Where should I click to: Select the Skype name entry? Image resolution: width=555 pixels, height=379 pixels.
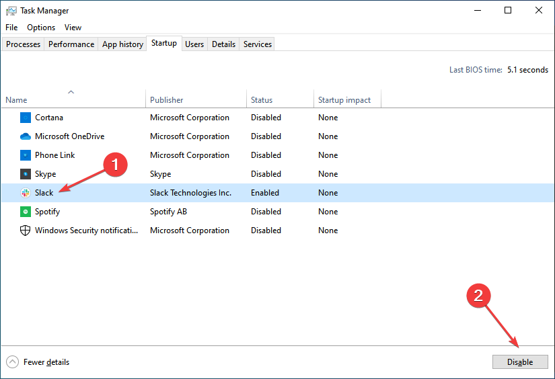45,174
